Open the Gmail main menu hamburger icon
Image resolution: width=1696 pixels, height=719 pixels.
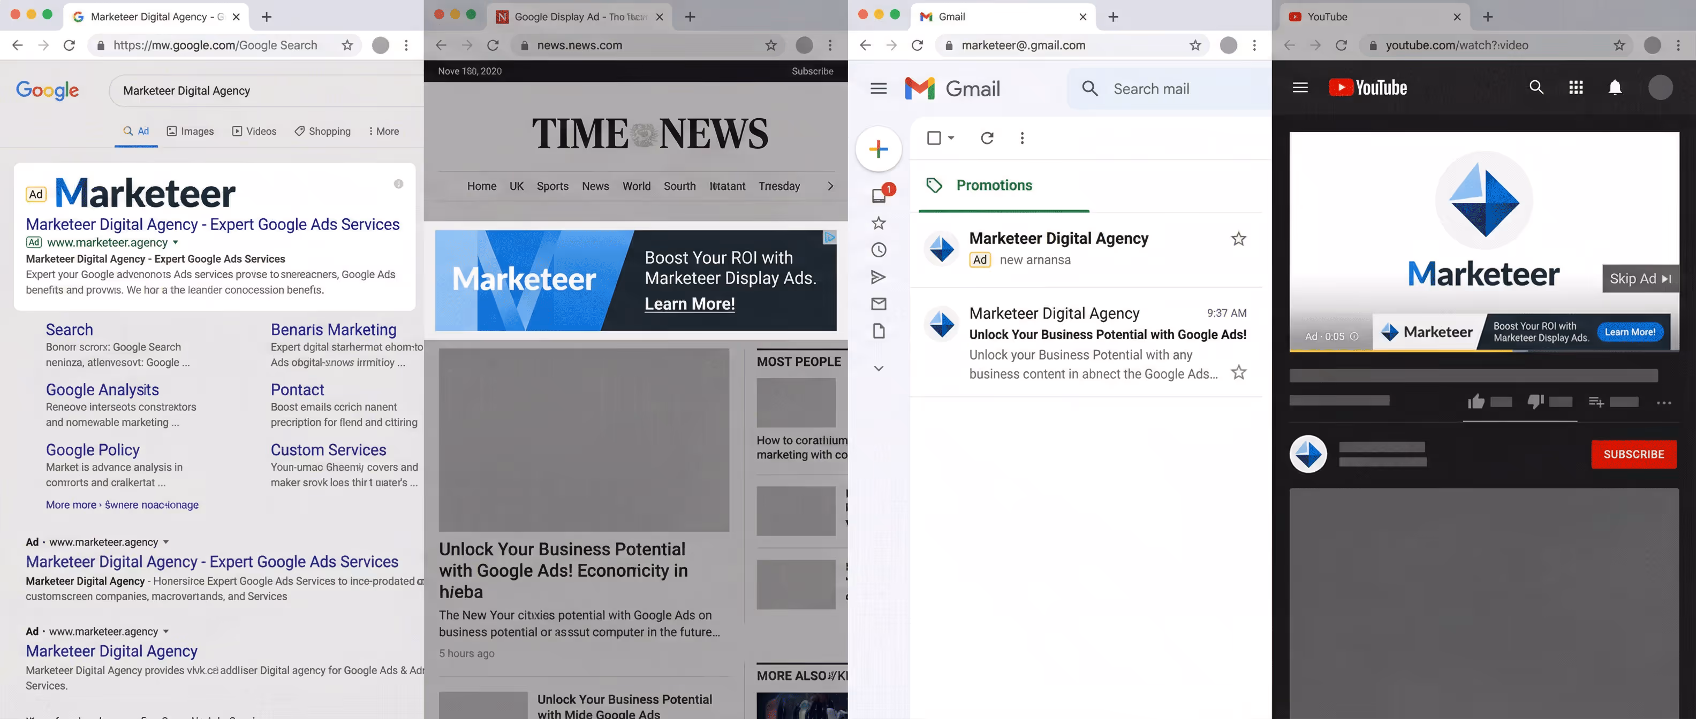pyautogui.click(x=879, y=88)
